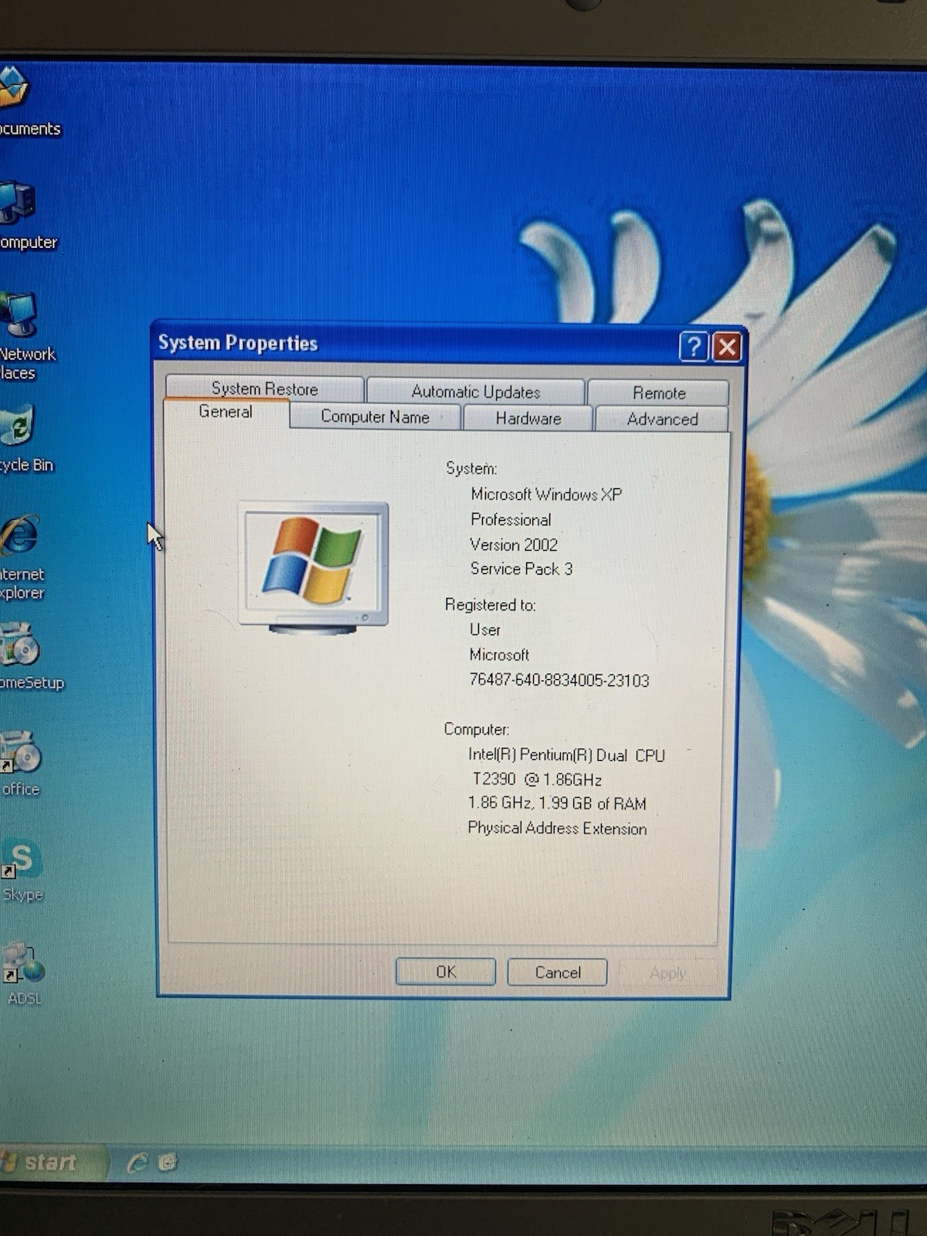
Task: Click the 'Service Pack 3' text
Action: [521, 569]
